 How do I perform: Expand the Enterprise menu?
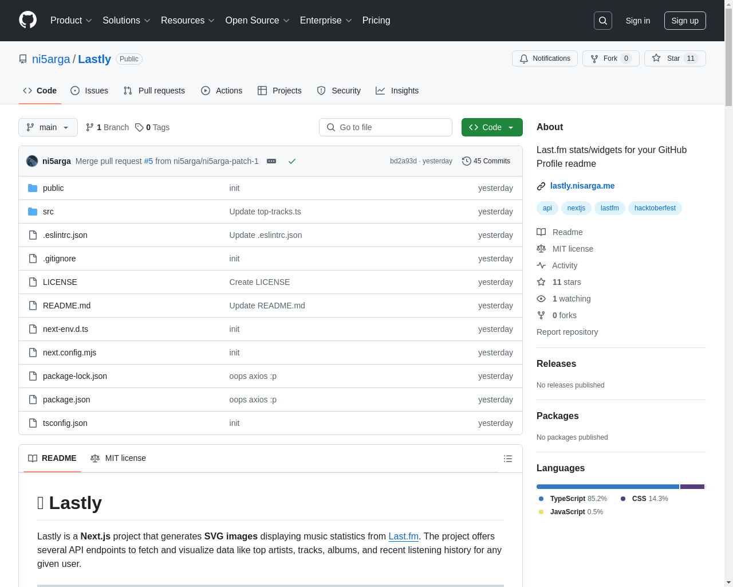[x=326, y=21]
